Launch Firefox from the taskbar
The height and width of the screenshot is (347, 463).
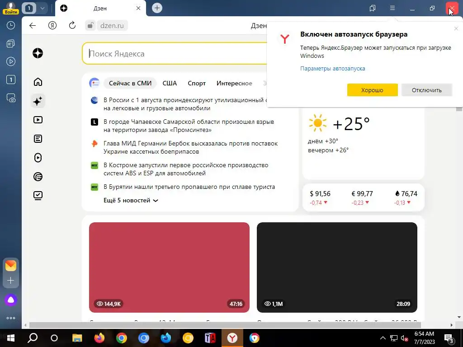(99, 338)
